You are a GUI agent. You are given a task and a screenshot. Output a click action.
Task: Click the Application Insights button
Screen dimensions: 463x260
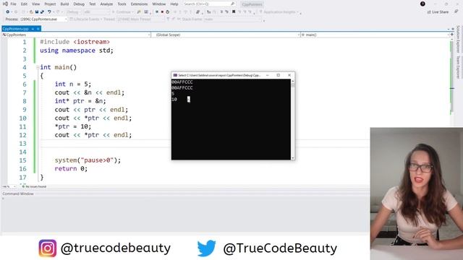tap(279, 12)
